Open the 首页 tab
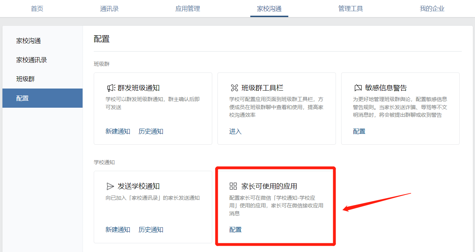Image resolution: width=475 pixels, height=252 pixels. [37, 9]
